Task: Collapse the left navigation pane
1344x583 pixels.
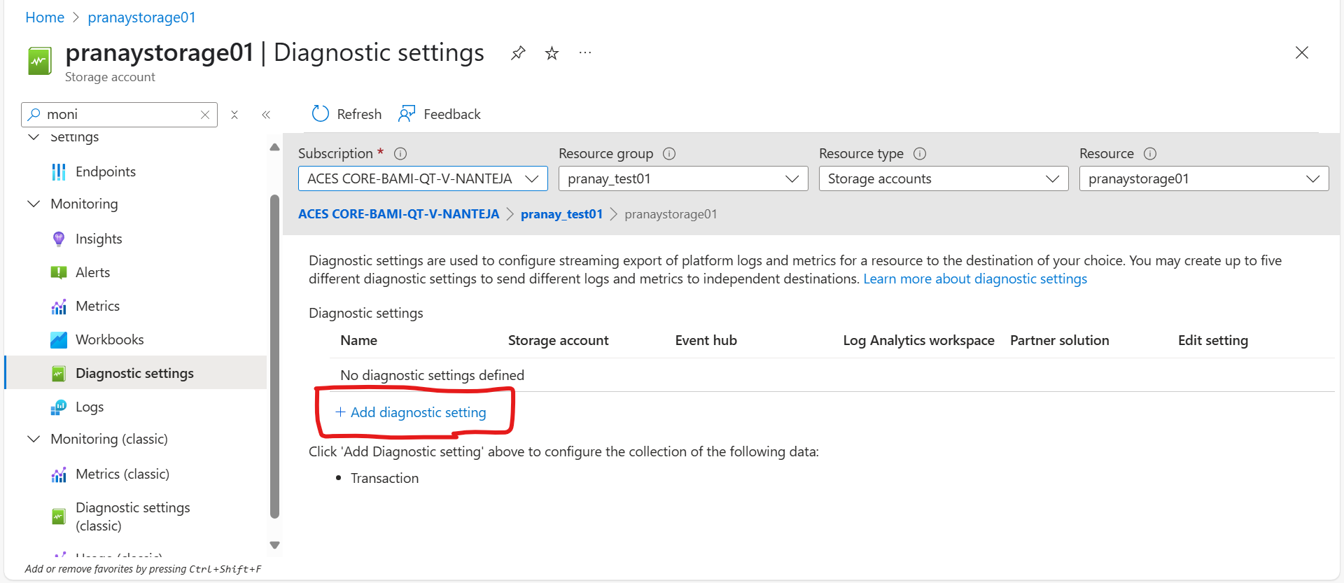Action: pos(266,115)
